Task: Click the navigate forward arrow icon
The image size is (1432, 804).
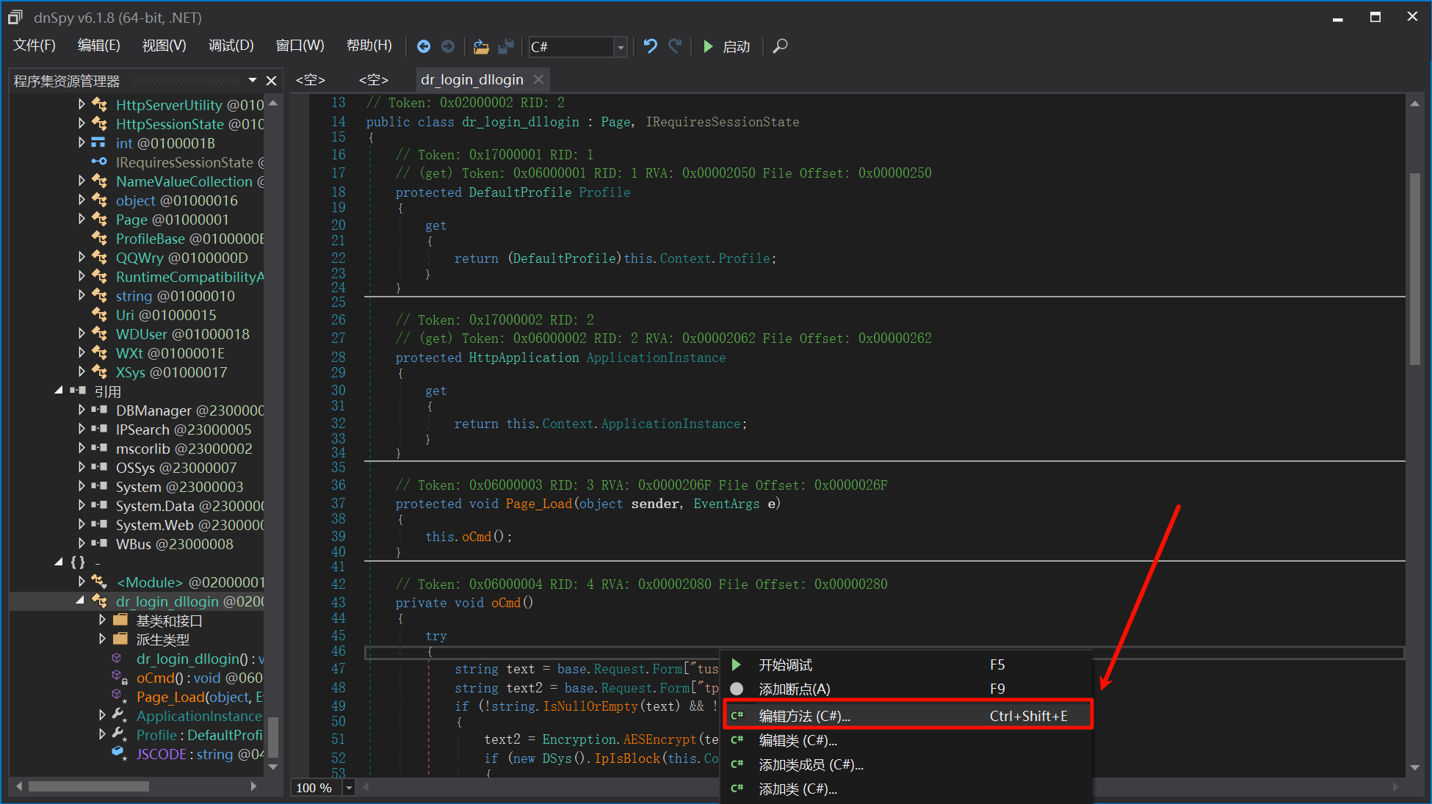Action: pos(448,46)
